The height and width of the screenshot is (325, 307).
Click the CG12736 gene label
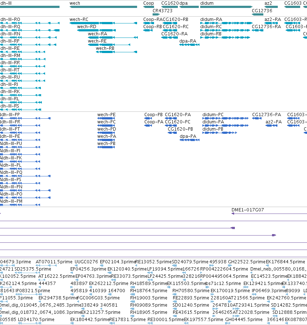262,10
